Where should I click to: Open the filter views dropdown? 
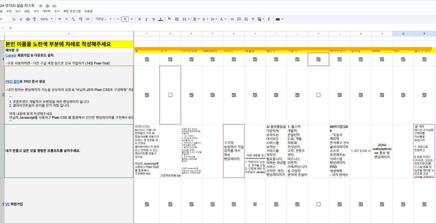pos(261,19)
